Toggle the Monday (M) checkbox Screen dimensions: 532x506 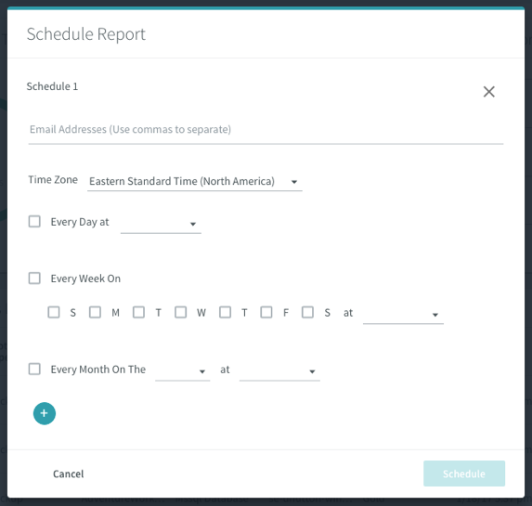[x=95, y=312]
